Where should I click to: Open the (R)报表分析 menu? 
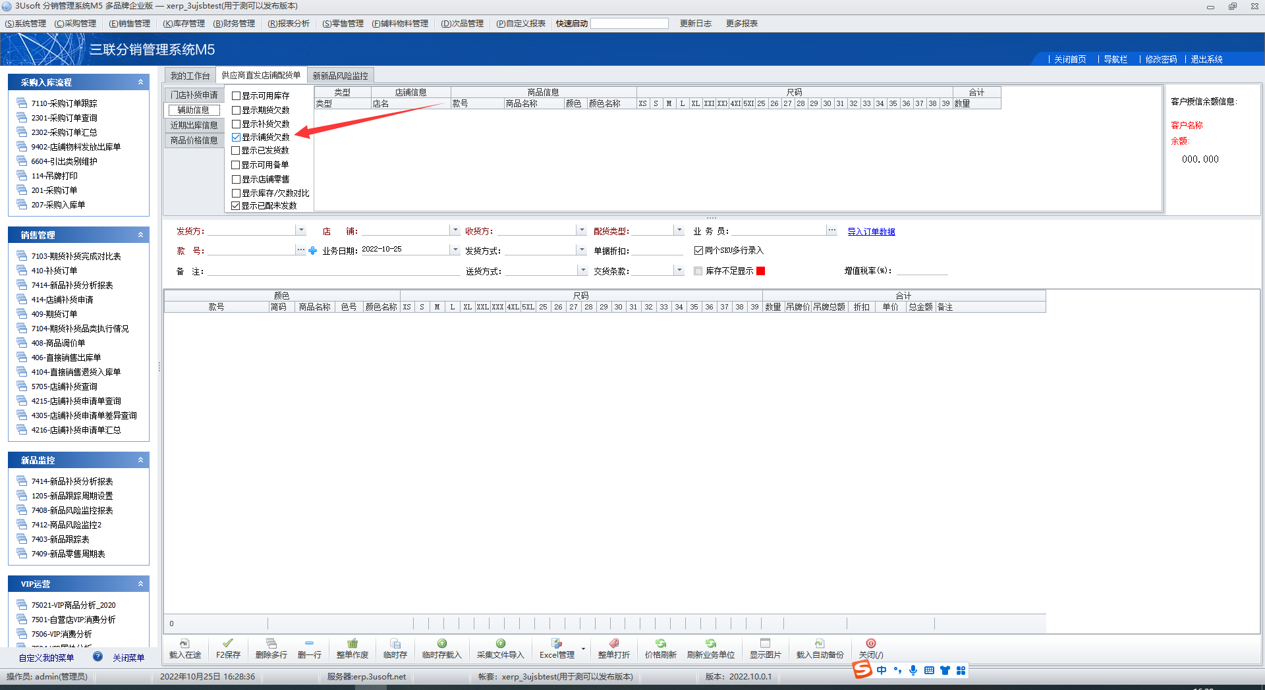pos(289,24)
